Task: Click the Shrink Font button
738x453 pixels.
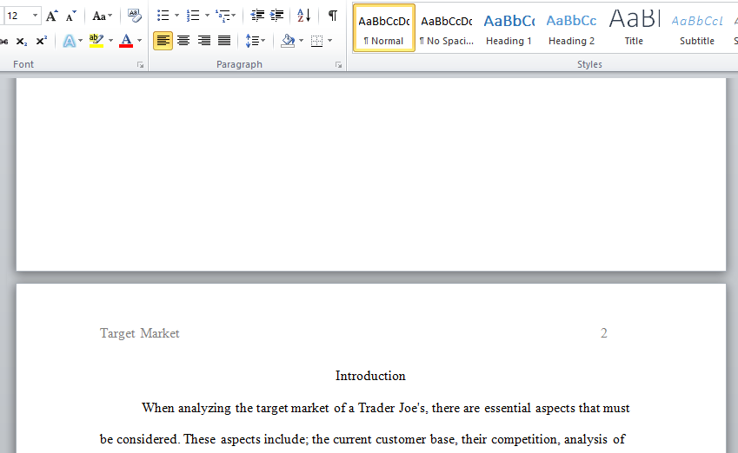Action: [x=71, y=16]
